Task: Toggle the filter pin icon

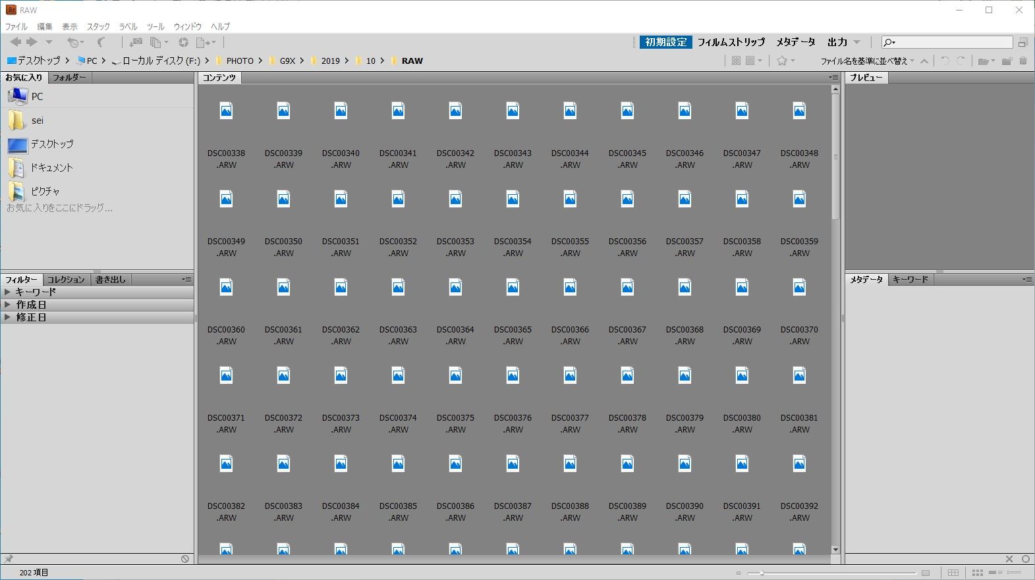Action: 9,559
